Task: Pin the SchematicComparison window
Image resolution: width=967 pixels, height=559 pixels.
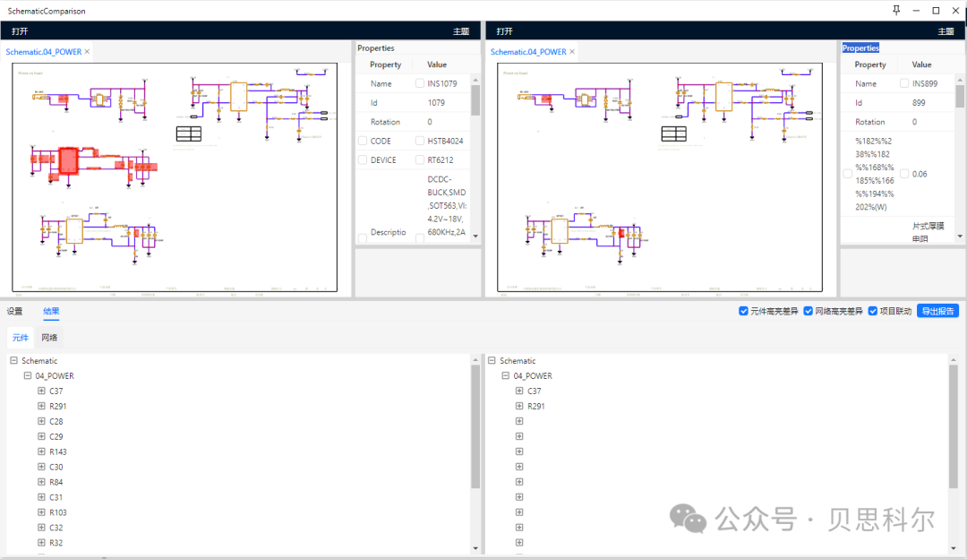Action: (x=896, y=10)
